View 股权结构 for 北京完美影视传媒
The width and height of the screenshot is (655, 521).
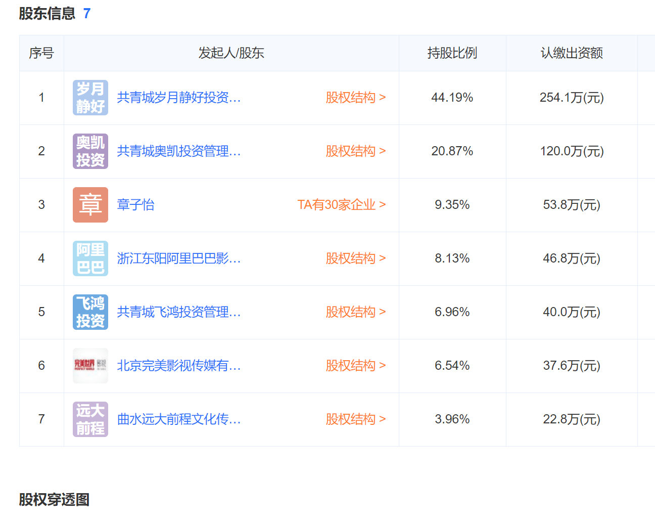point(356,366)
